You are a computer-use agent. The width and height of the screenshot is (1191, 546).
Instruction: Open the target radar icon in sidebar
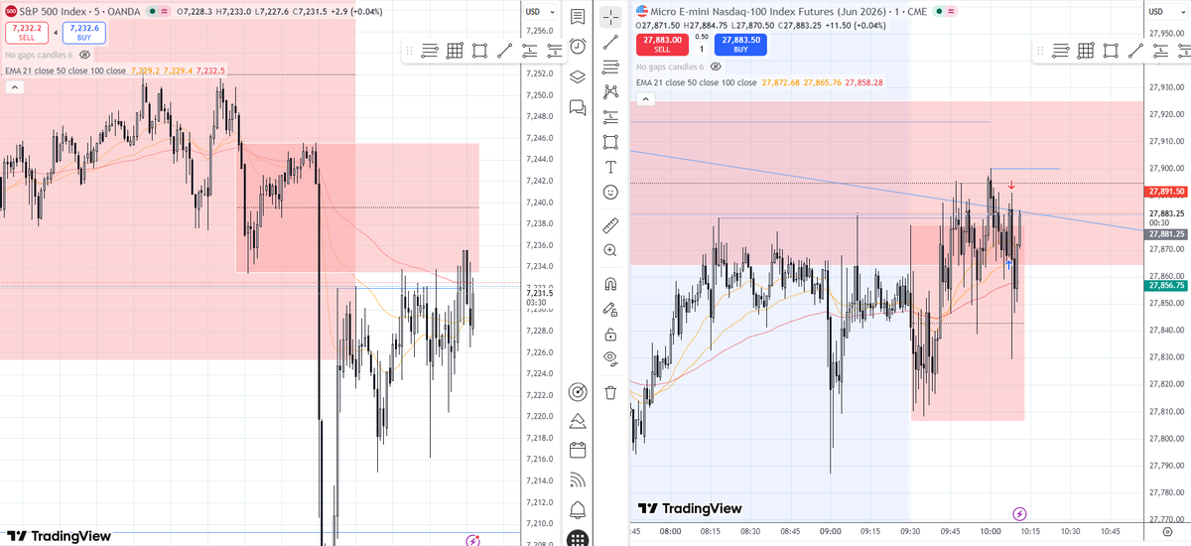(577, 392)
